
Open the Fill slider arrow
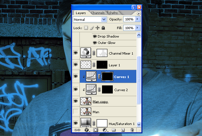(137, 28)
